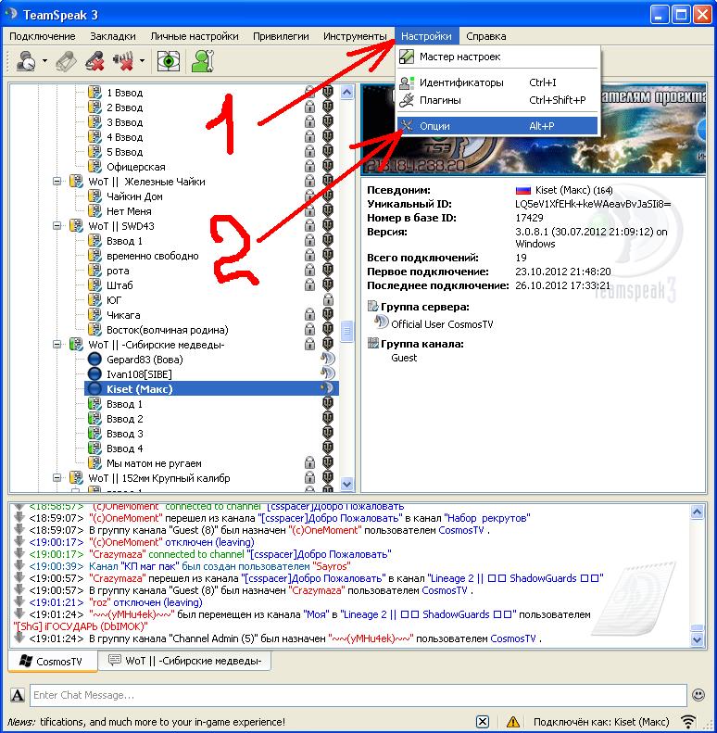This screenshot has width=717, height=733.
Task: Select channel Офицерская
Action: coord(136,167)
